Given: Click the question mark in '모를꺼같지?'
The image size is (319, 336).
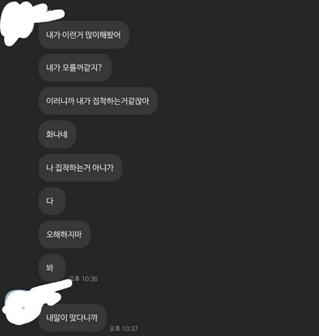Looking at the screenshot, I should pyautogui.click(x=100, y=68).
